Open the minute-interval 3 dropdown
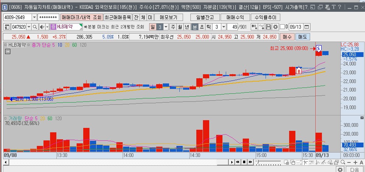 [224, 27]
